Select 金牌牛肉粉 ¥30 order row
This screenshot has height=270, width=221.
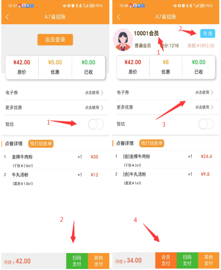(55, 160)
